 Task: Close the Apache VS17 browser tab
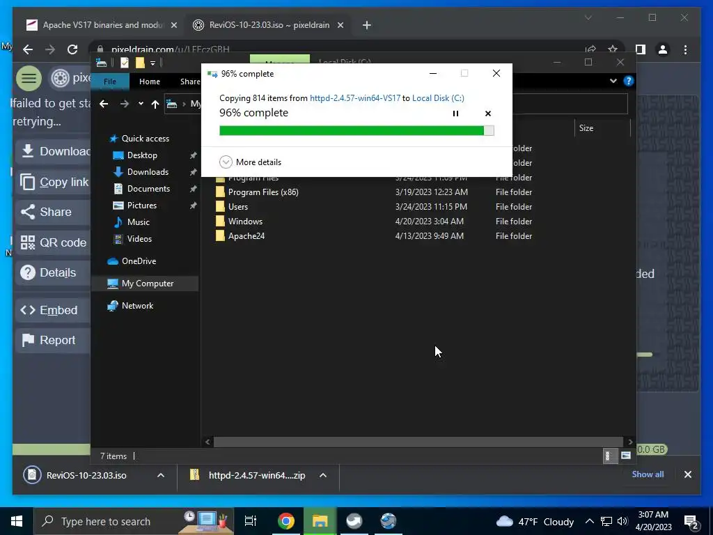(173, 25)
